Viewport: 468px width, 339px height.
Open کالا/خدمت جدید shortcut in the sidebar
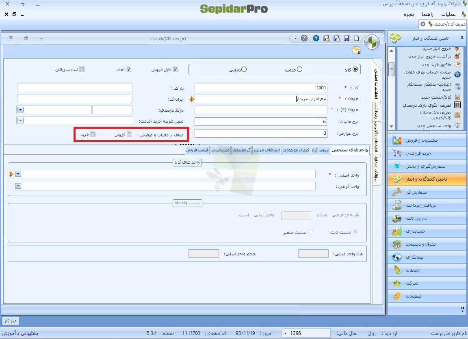click(436, 97)
